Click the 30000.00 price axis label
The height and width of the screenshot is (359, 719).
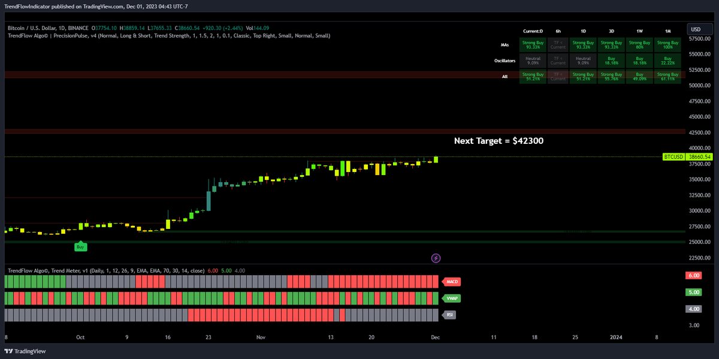pyautogui.click(x=700, y=211)
